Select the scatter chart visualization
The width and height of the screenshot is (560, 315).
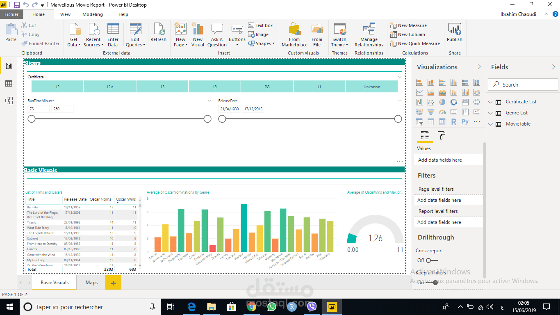click(431, 102)
